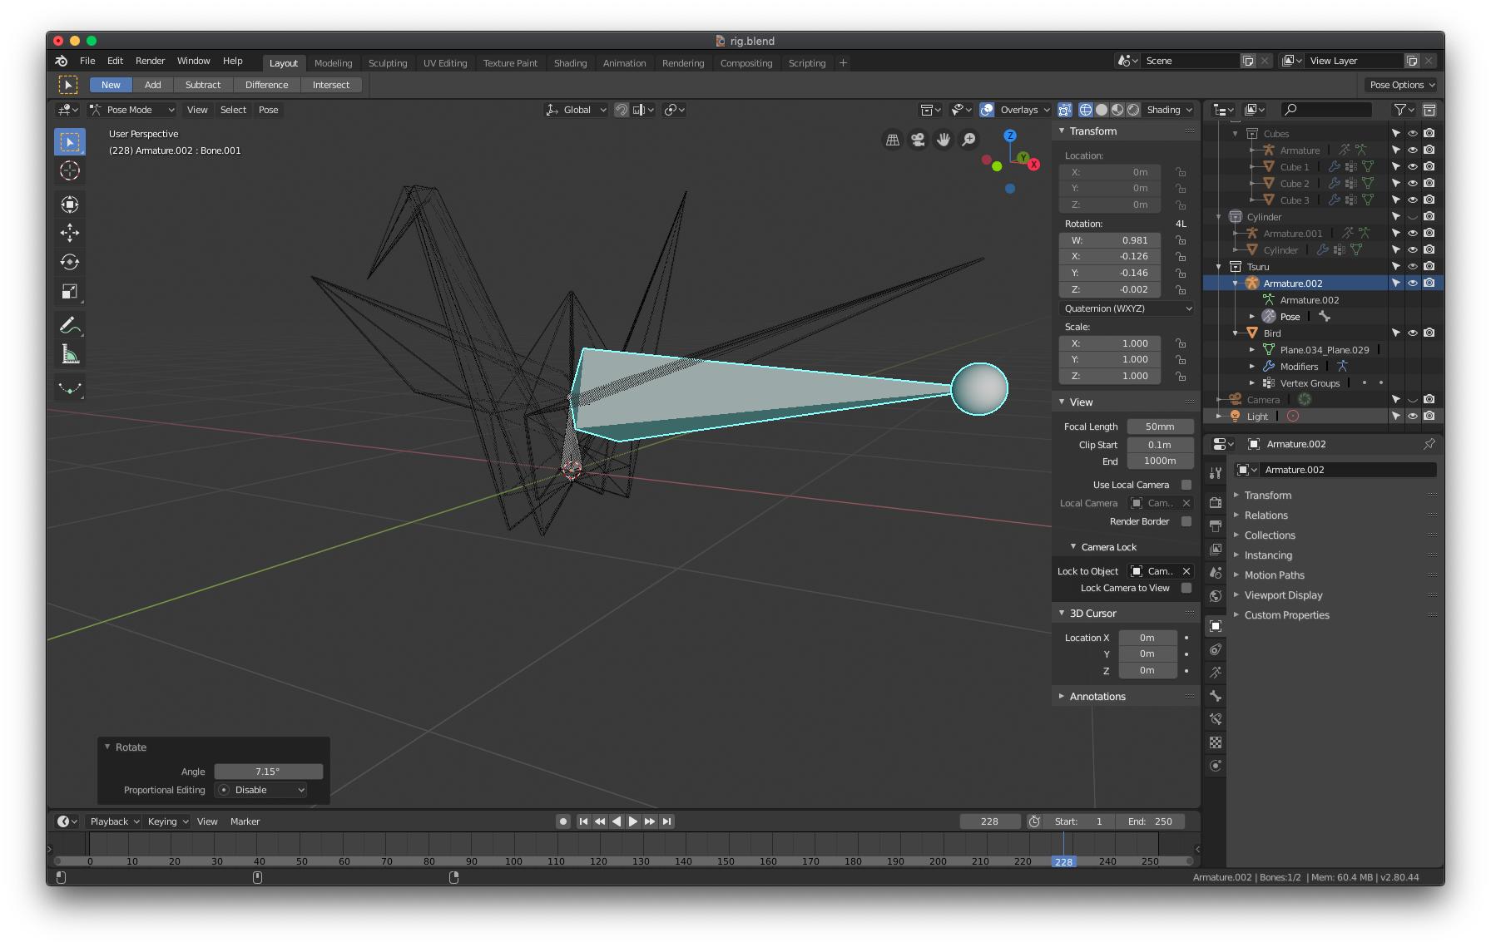Toggle auto keying record button
1491x947 pixels.
coord(563,821)
